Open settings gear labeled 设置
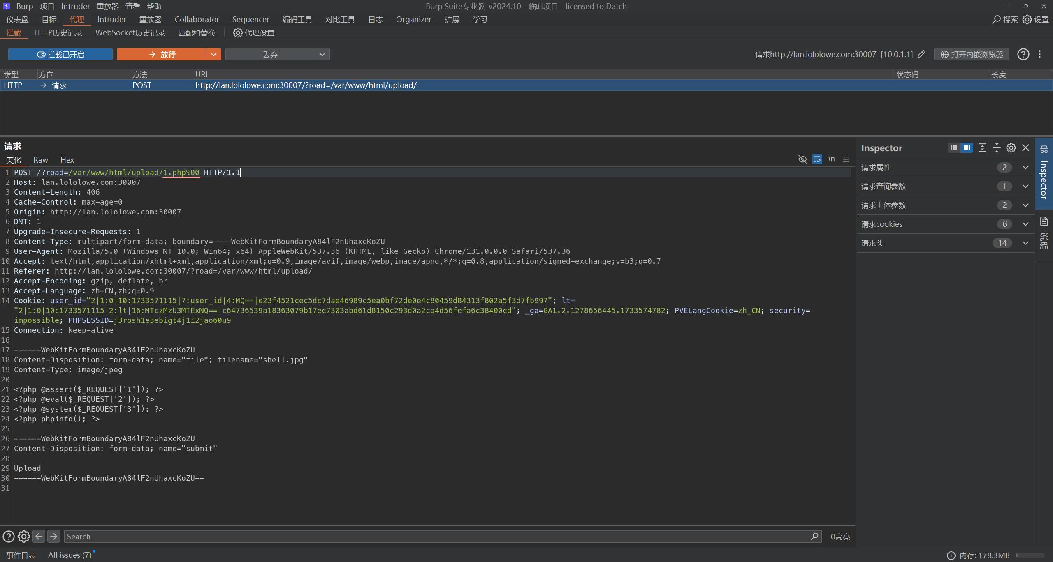The width and height of the screenshot is (1053, 562). tap(1027, 19)
